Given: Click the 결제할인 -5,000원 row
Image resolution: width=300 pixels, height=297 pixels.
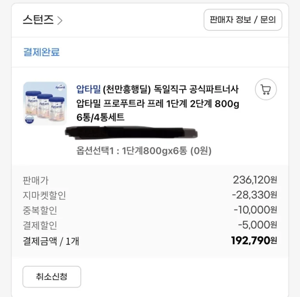Looking at the screenshot, I should click(x=150, y=225).
